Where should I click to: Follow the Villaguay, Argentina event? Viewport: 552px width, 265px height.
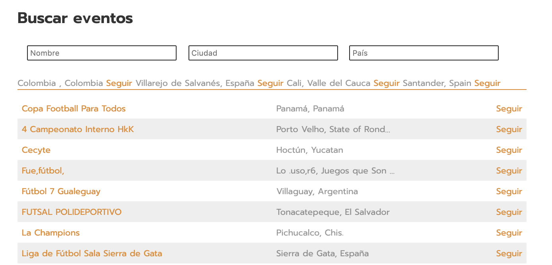tap(509, 191)
